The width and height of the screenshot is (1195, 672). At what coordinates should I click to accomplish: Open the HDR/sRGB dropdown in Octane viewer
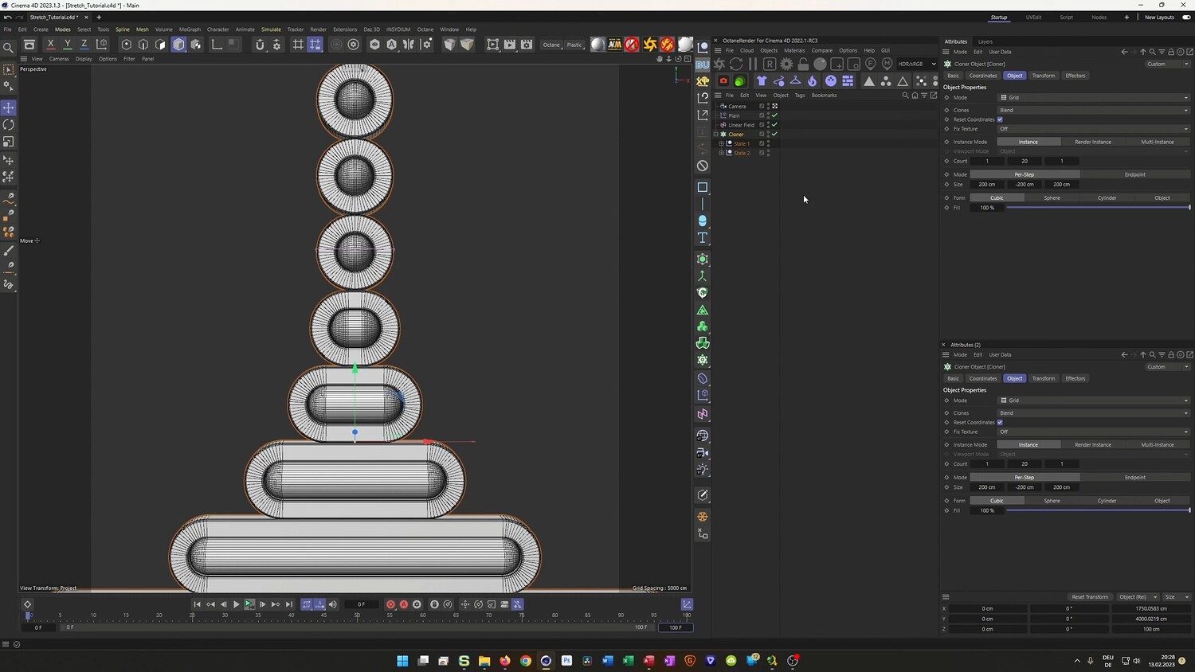(x=917, y=64)
